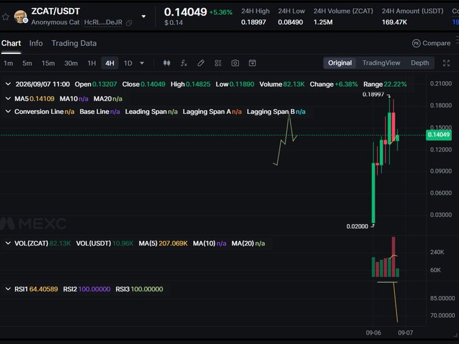Screen dimensions: 459x344
Task: Expand more timeframes dropdown arrow
Action: [142, 63]
